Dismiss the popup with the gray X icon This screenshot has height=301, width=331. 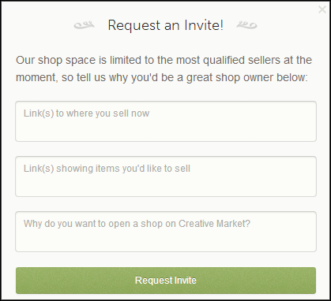[x=322, y=9]
